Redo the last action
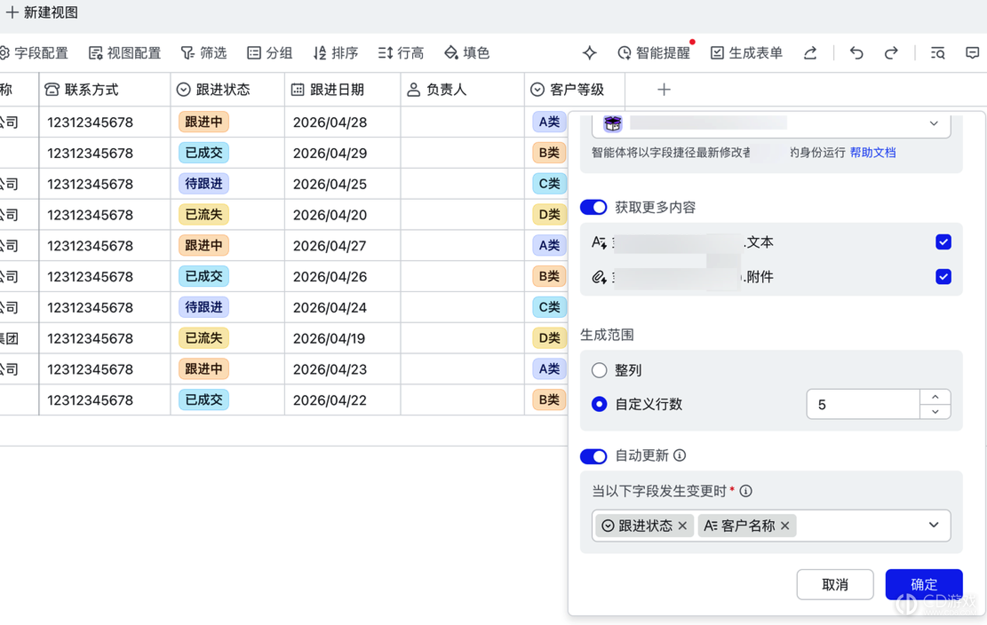 (x=891, y=53)
